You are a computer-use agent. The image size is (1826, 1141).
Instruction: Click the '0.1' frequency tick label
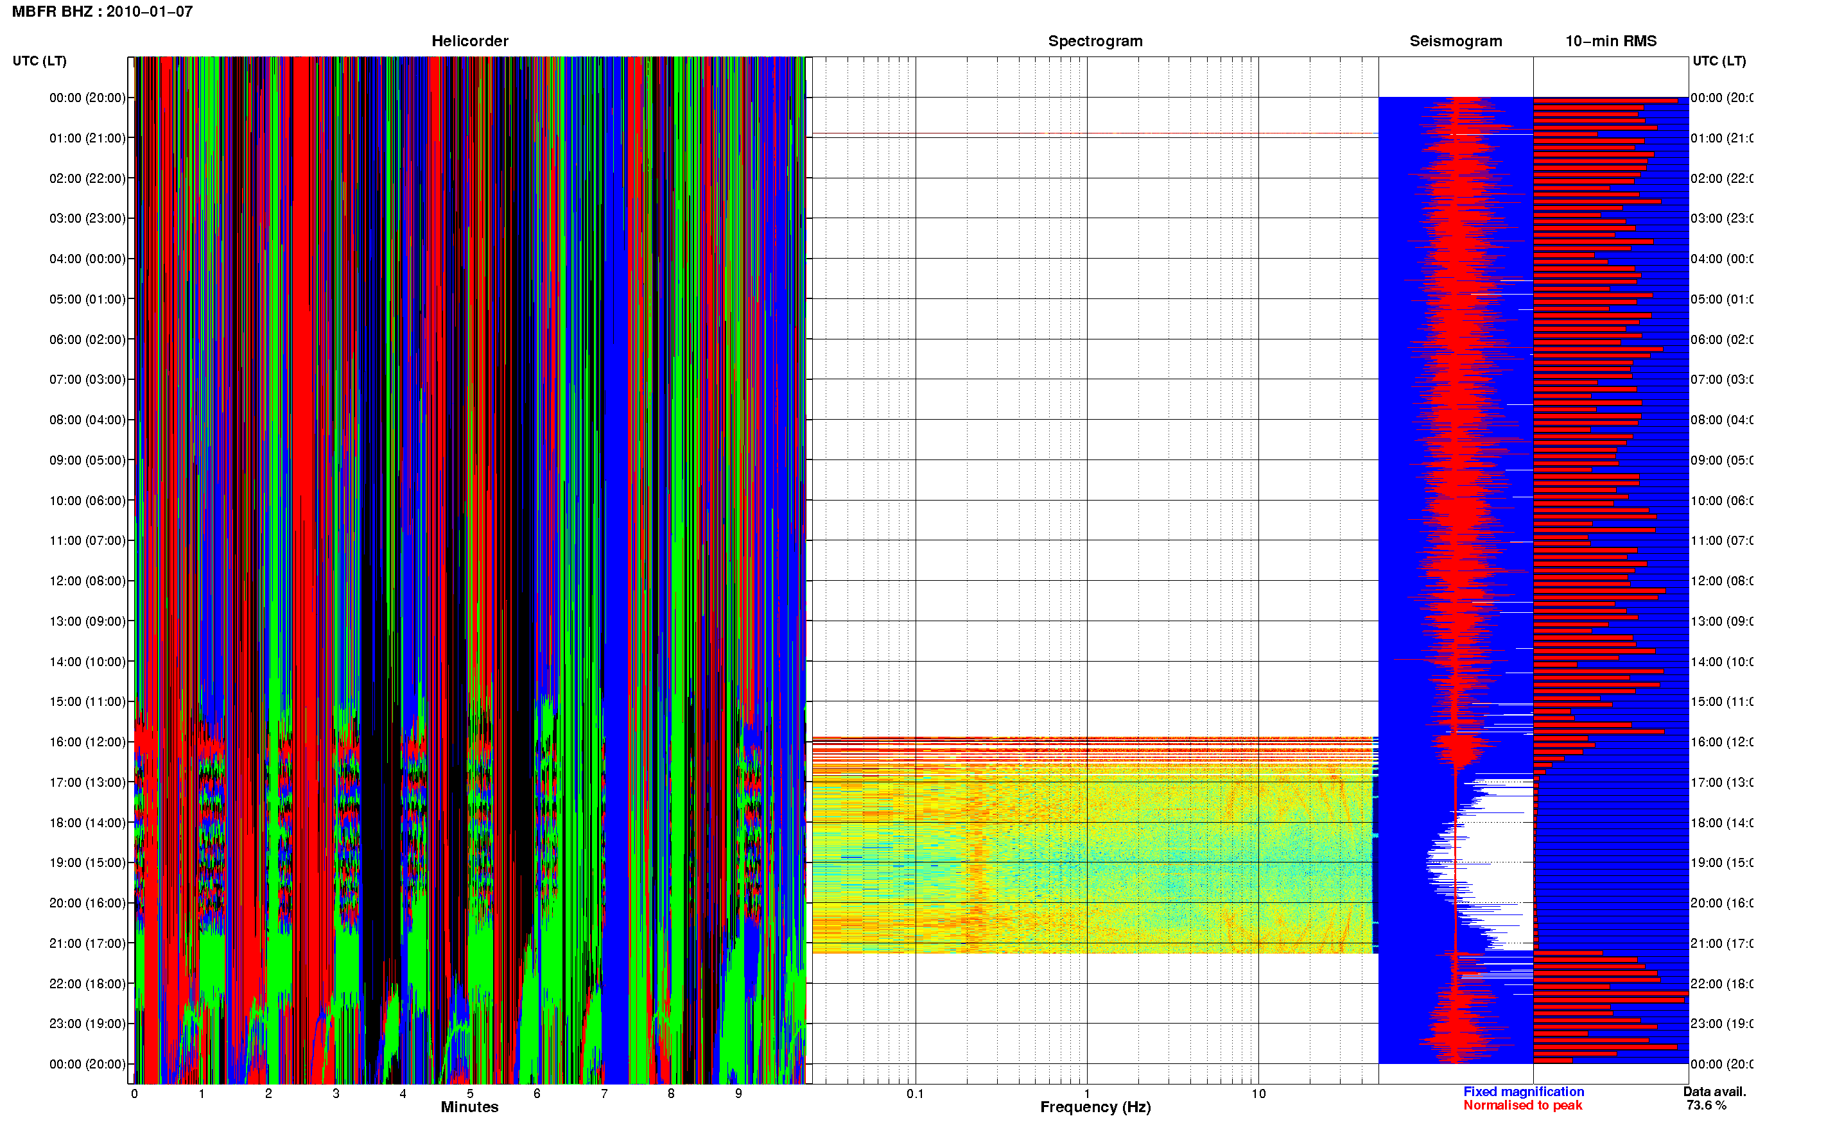pyautogui.click(x=915, y=1094)
